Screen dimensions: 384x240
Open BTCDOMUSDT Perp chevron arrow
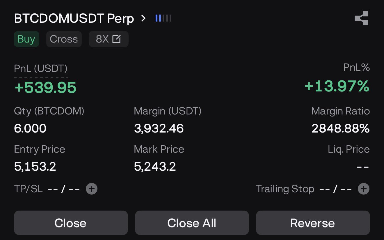point(143,18)
